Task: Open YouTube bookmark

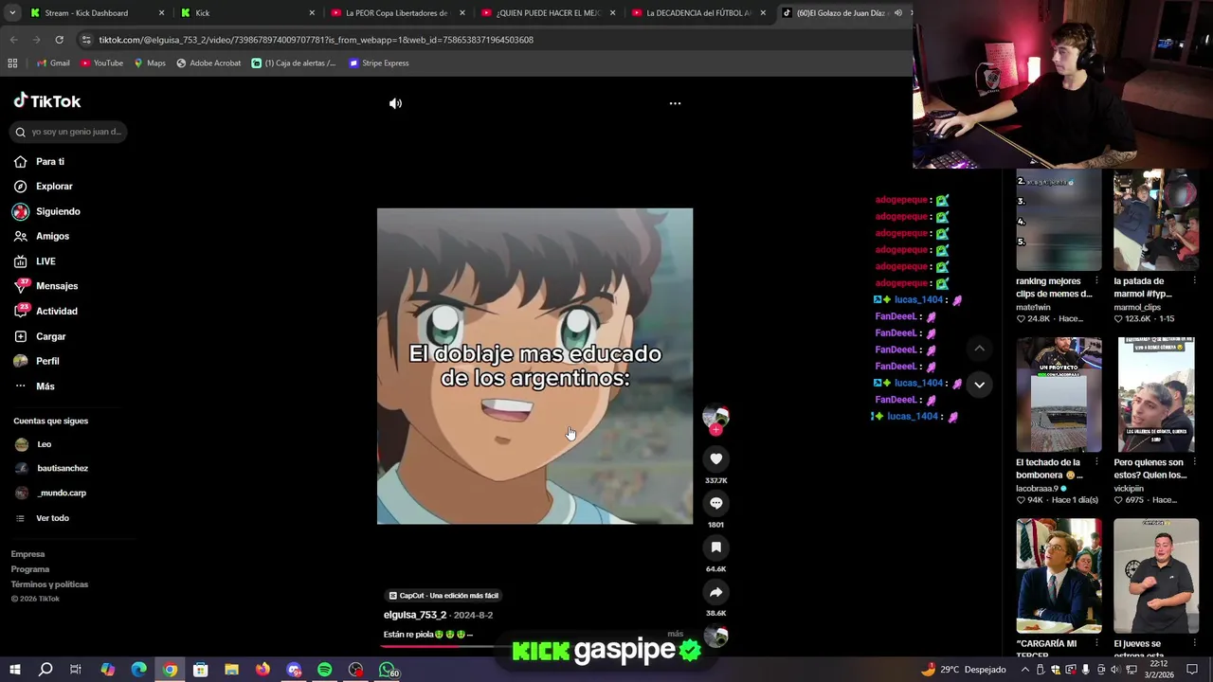Action: [102, 63]
